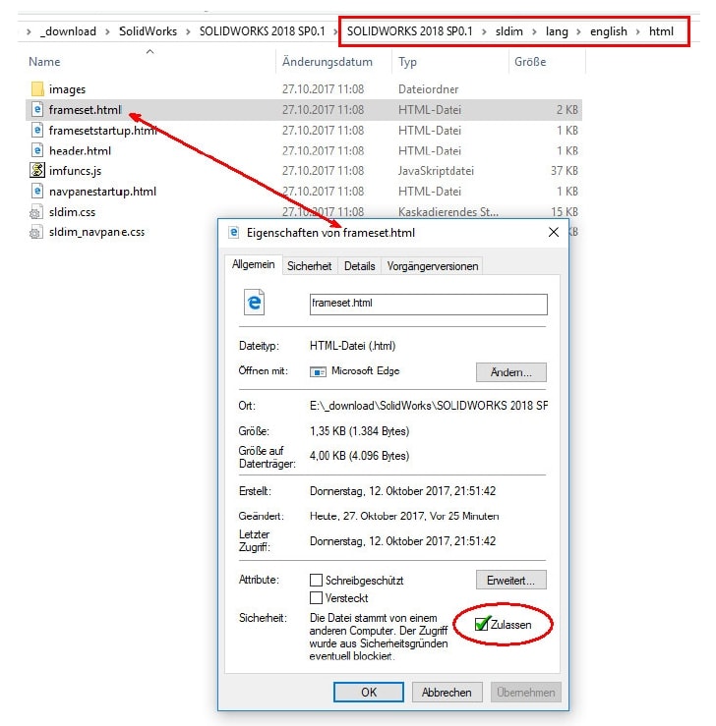Viewport: 716px width, 726px height.
Task: Select the sldim_navpane.css file name
Action: [96, 232]
